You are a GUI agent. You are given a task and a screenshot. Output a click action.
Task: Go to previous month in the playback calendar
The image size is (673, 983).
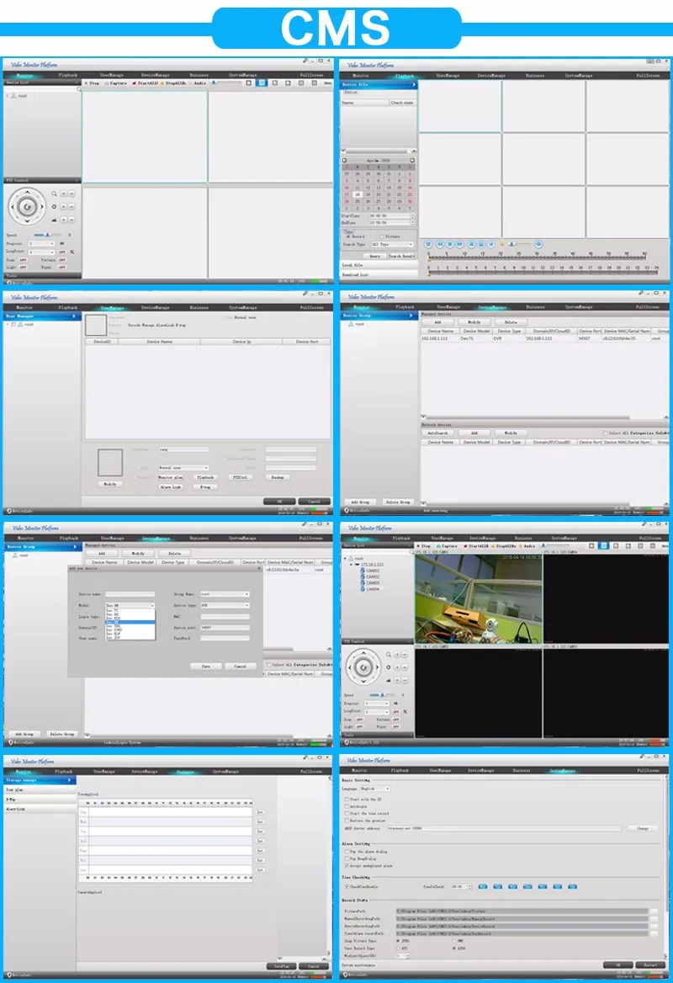point(344,160)
